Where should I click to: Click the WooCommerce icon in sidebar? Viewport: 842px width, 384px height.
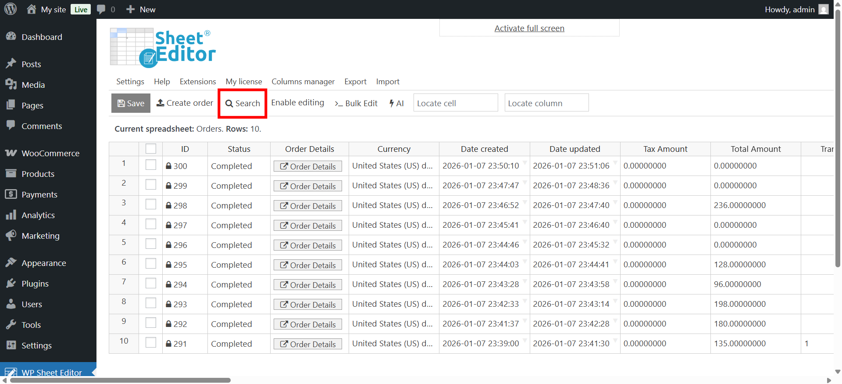11,153
